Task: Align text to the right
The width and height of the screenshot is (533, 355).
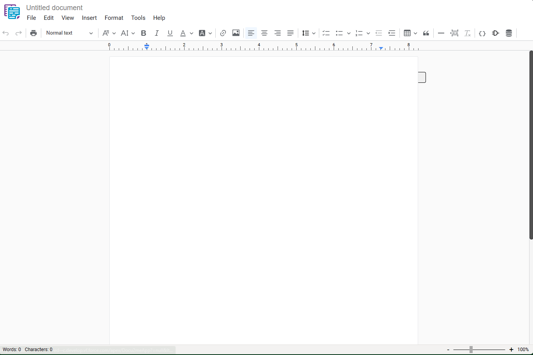Action: [x=278, y=33]
